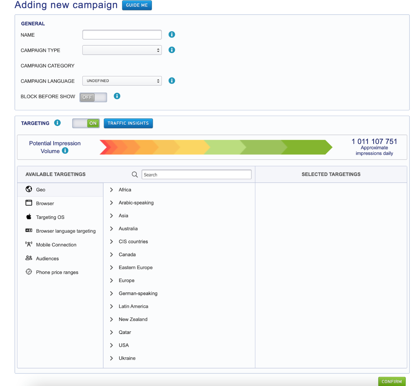Click the Ukraine label
Viewport: 415px width, 386px height.
[x=127, y=359]
